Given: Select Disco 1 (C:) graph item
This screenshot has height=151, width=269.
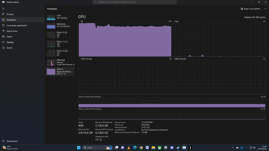Looking at the screenshot, I should tap(60, 44).
